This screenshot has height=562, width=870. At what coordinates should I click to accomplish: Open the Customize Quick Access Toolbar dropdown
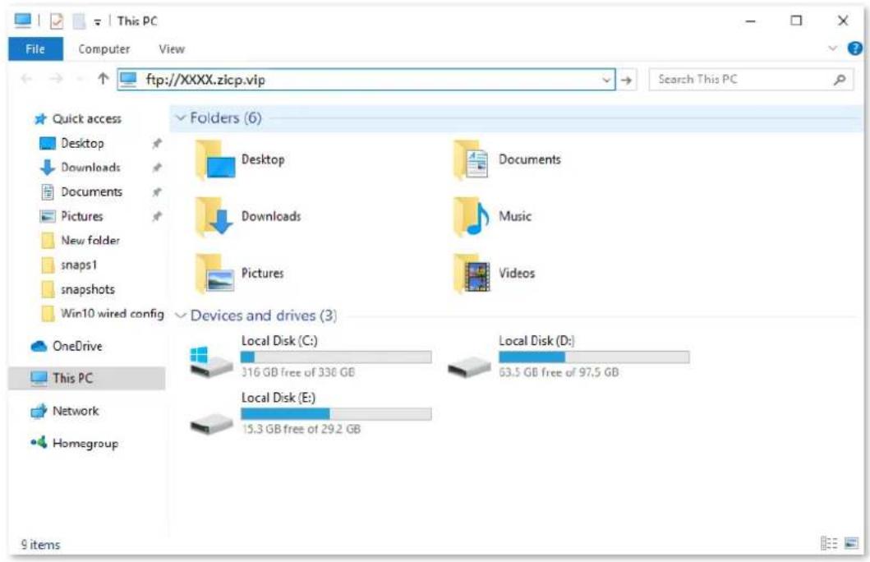[x=97, y=22]
